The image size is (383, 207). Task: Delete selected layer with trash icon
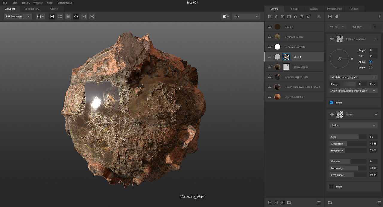[319, 203]
